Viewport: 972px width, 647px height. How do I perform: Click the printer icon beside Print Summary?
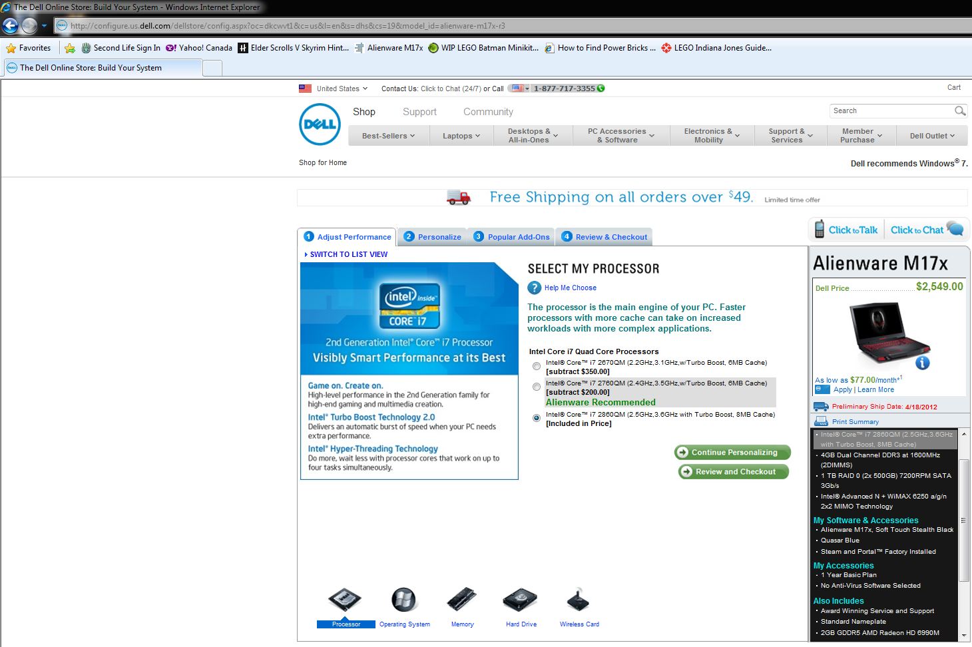[820, 421]
